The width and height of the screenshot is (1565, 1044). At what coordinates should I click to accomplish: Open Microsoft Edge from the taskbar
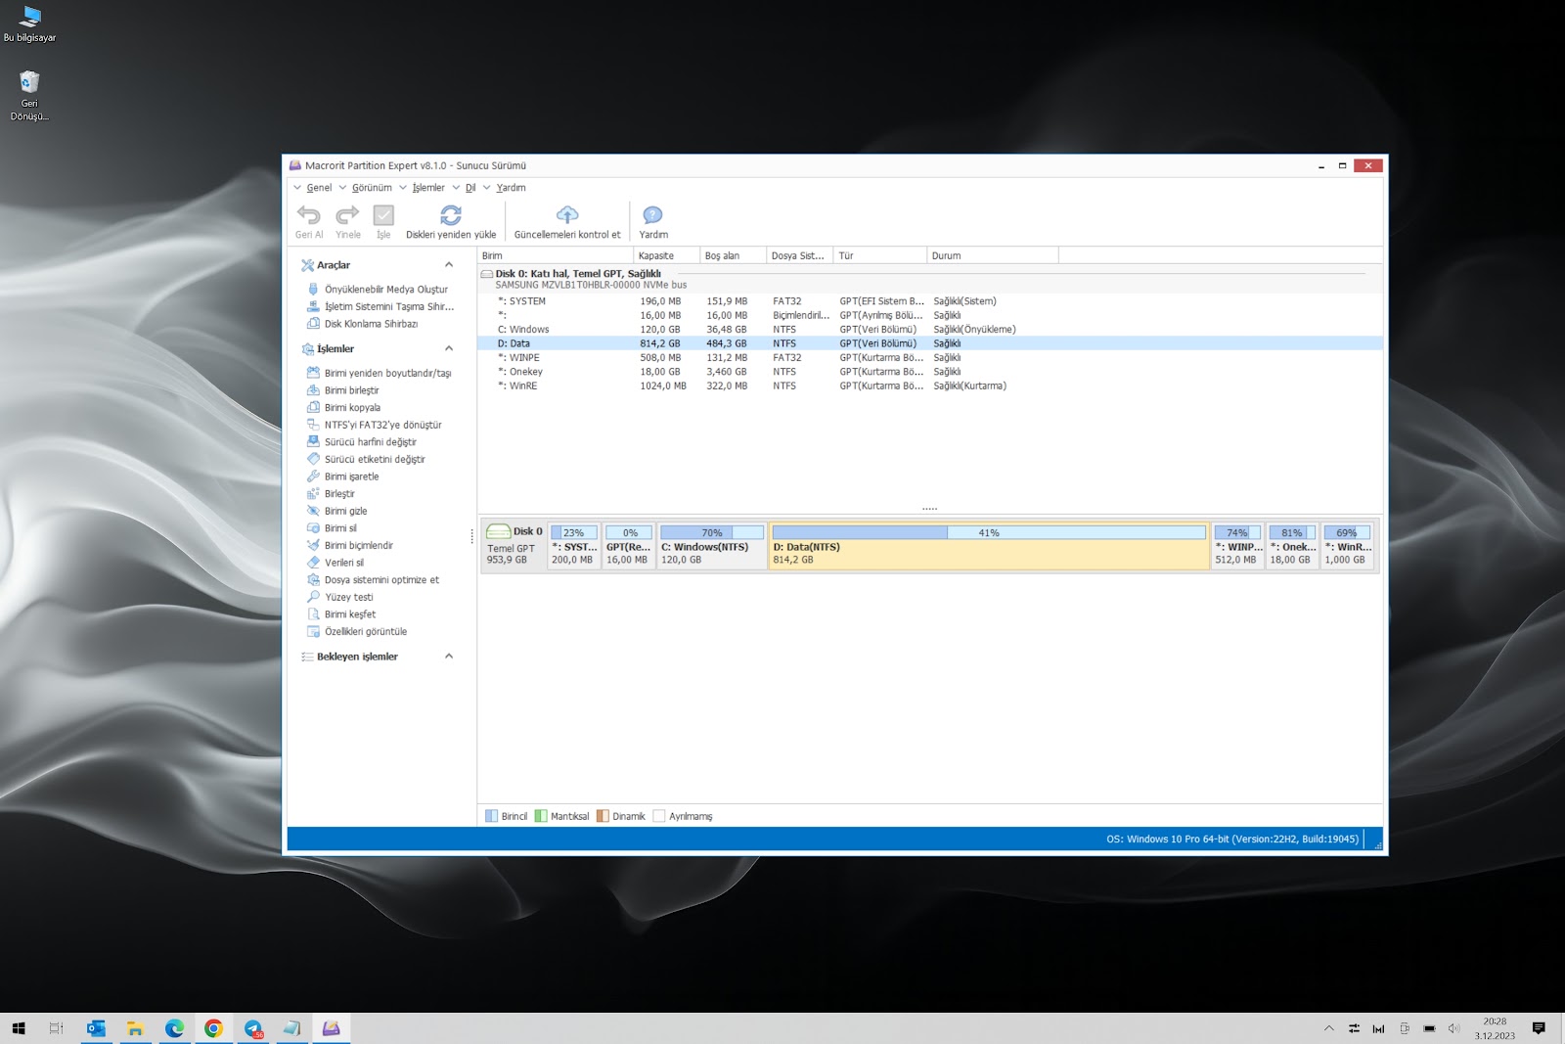click(174, 1028)
